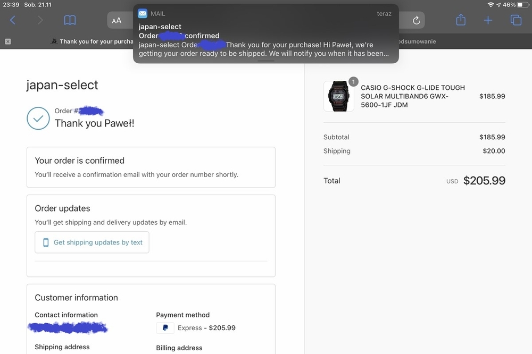This screenshot has width=532, height=354.
Task: Tap the Safari back arrow
Action: click(x=13, y=20)
